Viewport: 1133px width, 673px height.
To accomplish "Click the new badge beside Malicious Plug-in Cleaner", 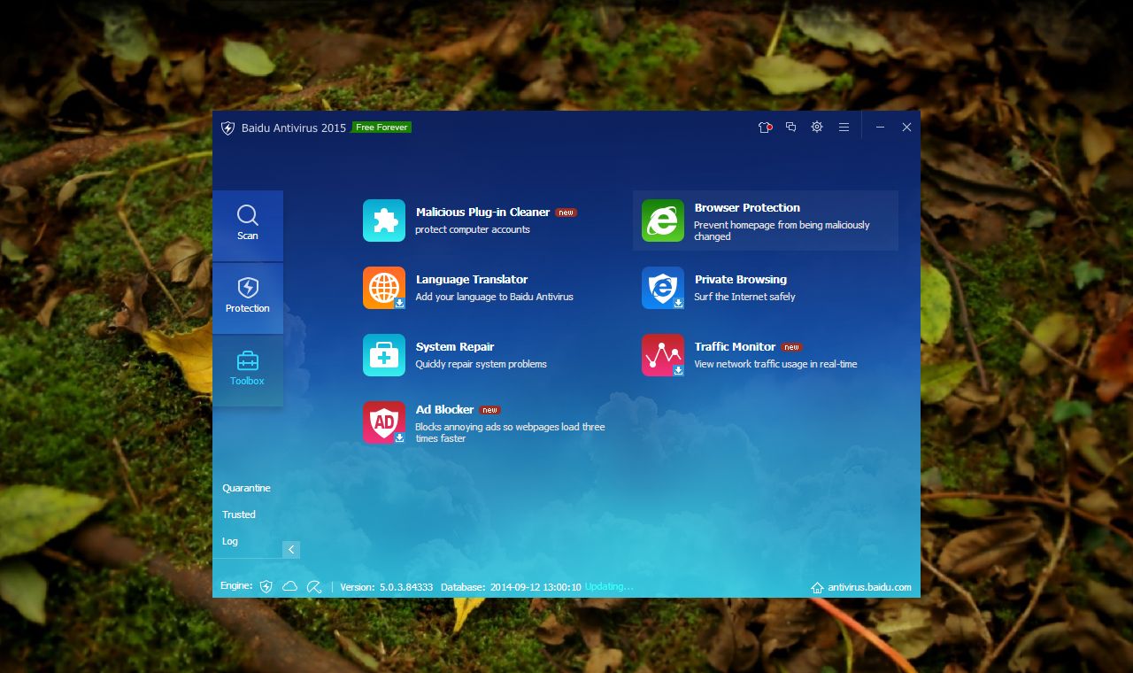I will coord(566,213).
